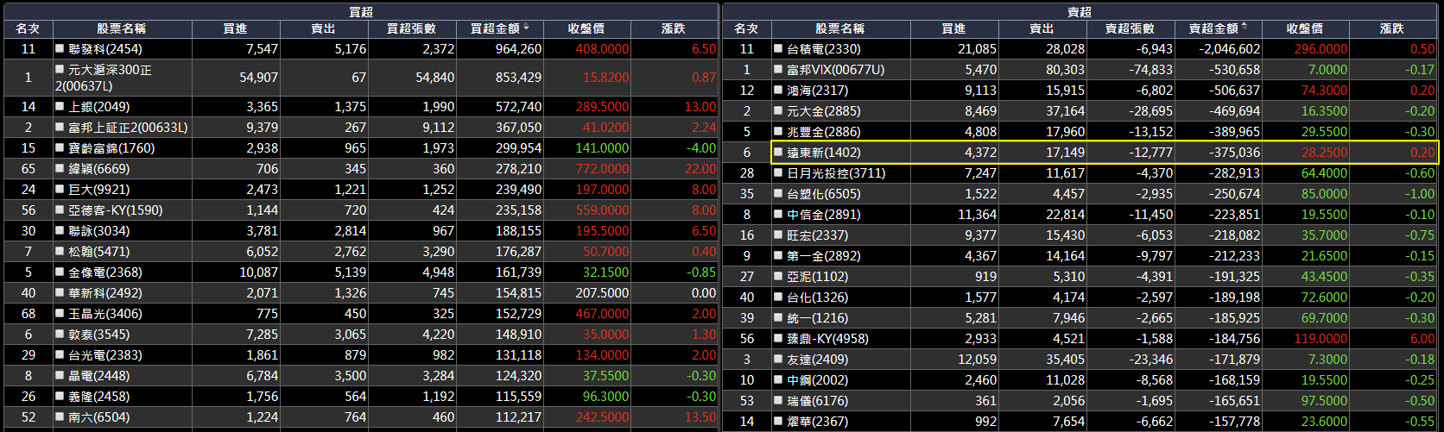Select the checkbox beside 巨大(9921)
This screenshot has height=432, width=1444.
60,190
